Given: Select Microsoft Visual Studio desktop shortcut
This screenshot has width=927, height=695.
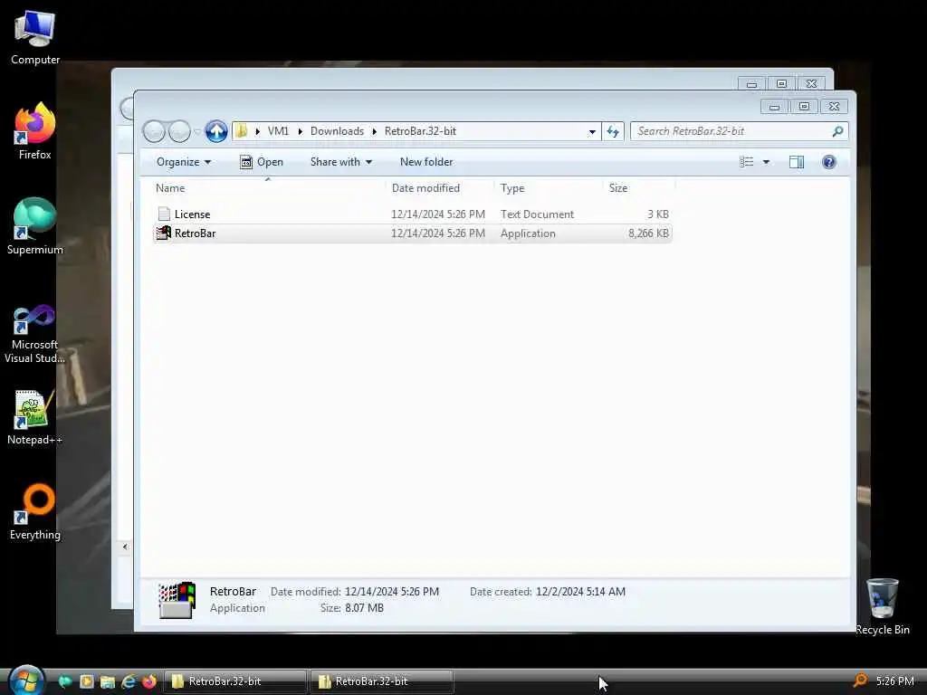Looking at the screenshot, I should pos(35,335).
